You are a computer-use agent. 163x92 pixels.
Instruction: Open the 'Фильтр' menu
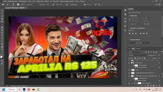click(x=47, y=1)
